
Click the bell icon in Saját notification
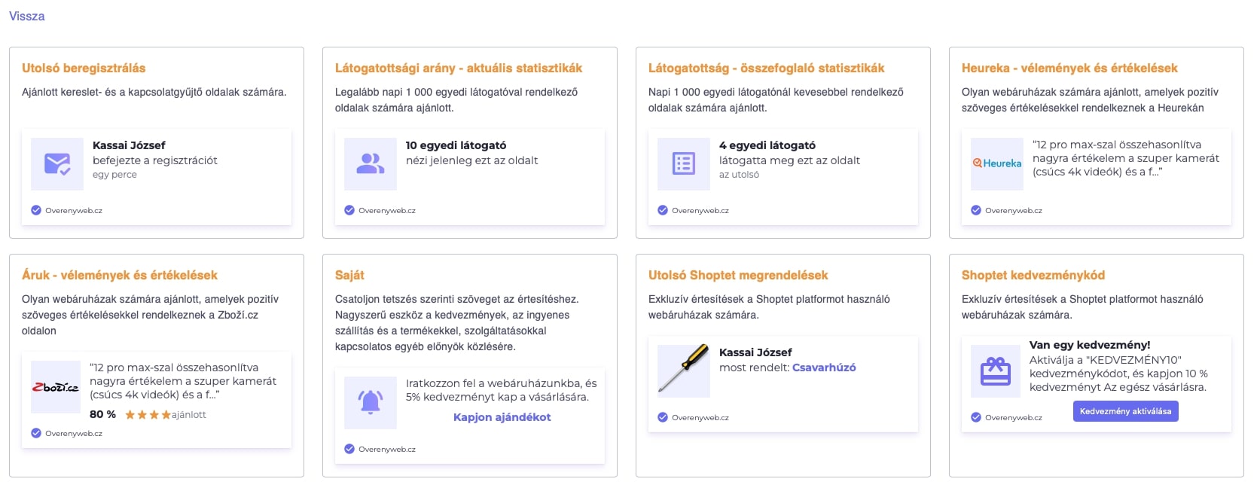tap(371, 402)
